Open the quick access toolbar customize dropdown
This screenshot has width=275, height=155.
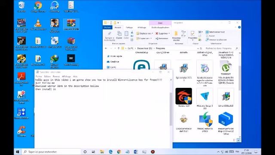click(x=118, y=23)
